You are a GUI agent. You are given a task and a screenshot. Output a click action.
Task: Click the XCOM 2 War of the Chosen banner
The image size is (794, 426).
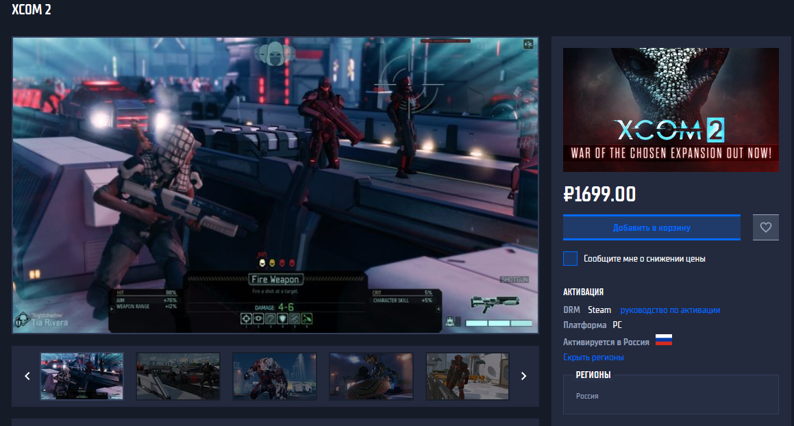(671, 110)
